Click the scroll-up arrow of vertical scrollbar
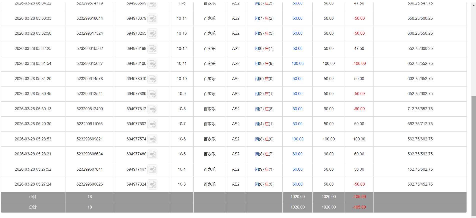Image resolution: width=476 pixels, height=218 pixels. 474,5
